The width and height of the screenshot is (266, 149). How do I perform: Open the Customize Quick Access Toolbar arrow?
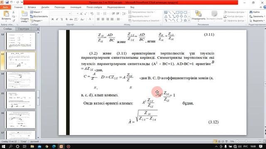22,2
